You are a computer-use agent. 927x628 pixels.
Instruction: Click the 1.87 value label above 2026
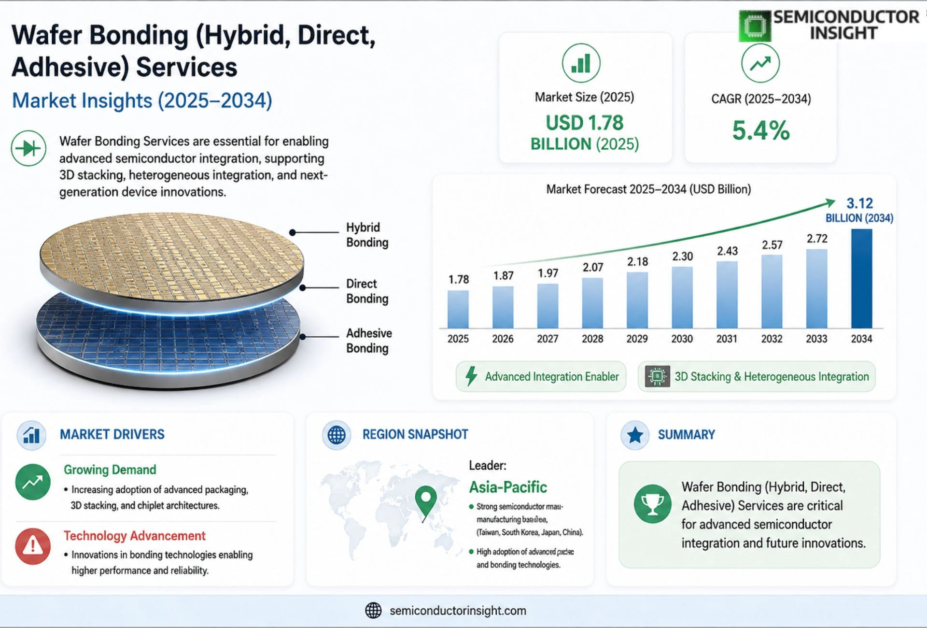(503, 275)
